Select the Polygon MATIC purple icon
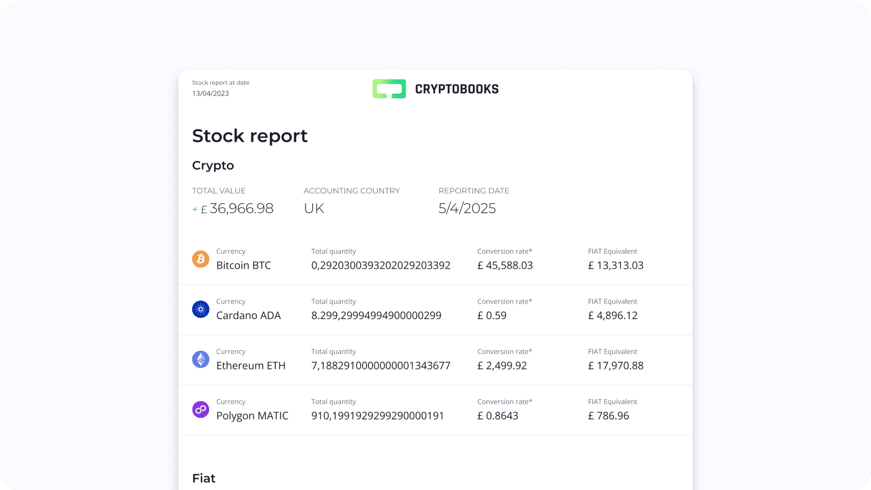The width and height of the screenshot is (871, 490). coord(200,409)
